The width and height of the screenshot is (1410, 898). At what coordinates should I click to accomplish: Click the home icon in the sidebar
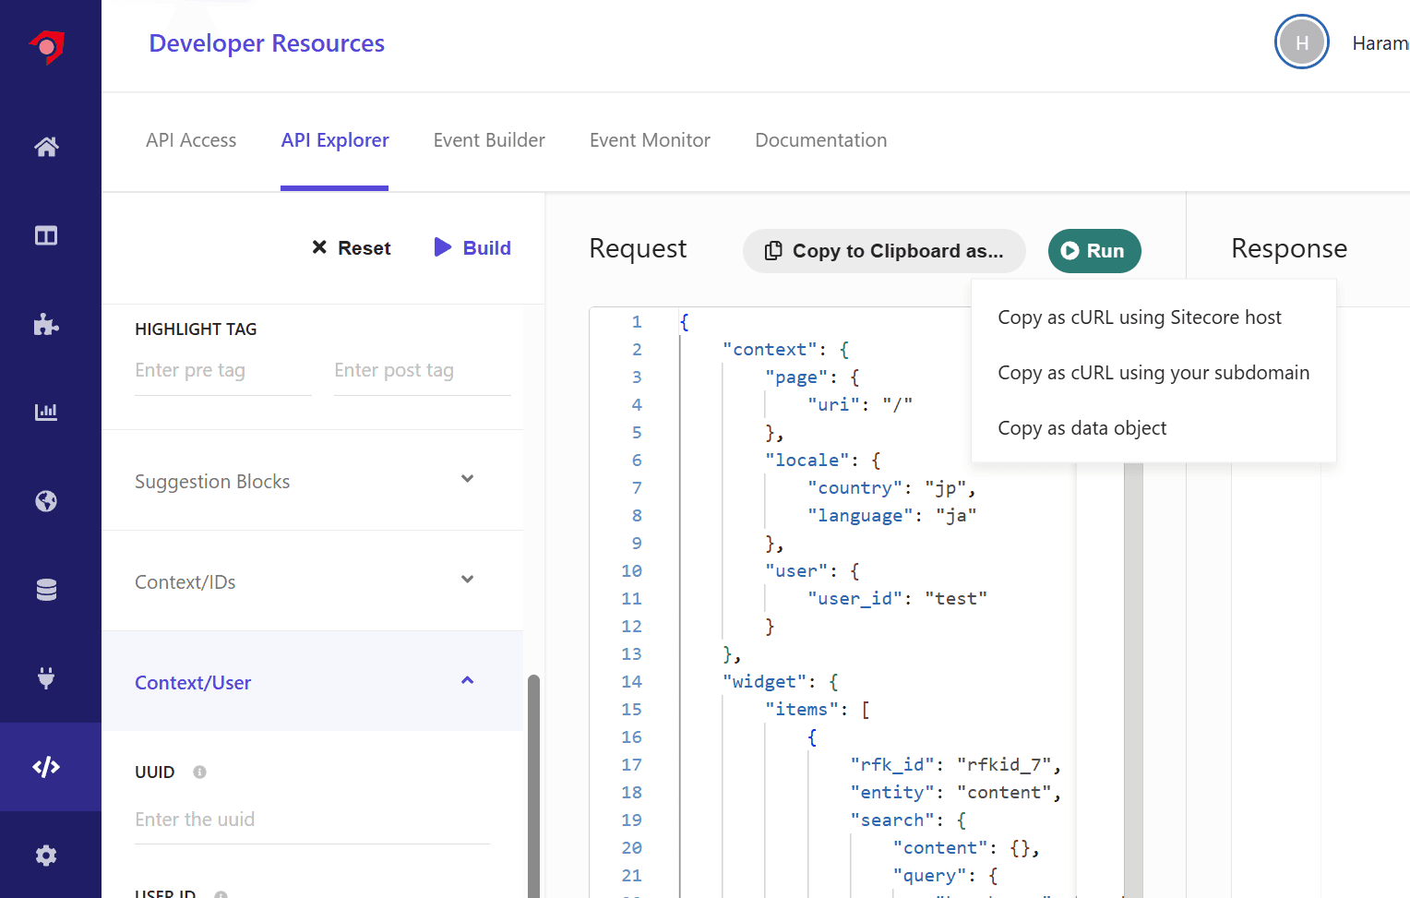(46, 147)
